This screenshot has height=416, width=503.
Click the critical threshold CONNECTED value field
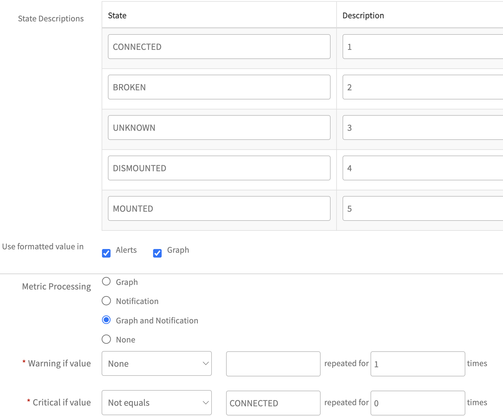[273, 403]
